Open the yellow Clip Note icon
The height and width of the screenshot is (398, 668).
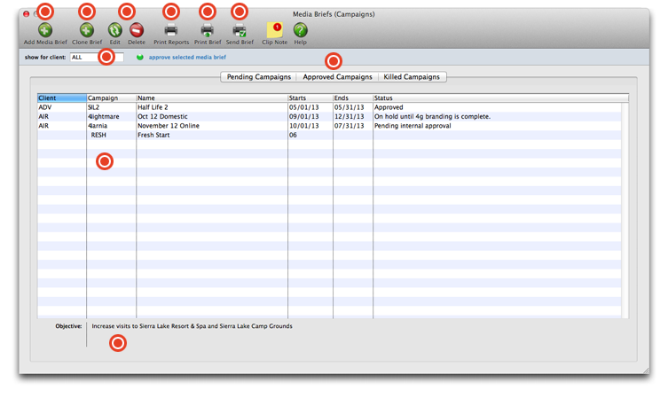click(275, 29)
